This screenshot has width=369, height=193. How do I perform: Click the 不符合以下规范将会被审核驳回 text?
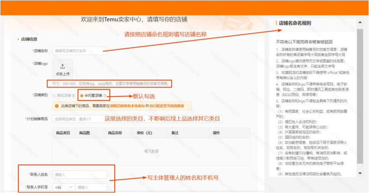pyautogui.click(x=304, y=42)
